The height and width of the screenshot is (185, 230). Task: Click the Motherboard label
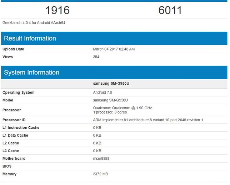(x=14, y=159)
